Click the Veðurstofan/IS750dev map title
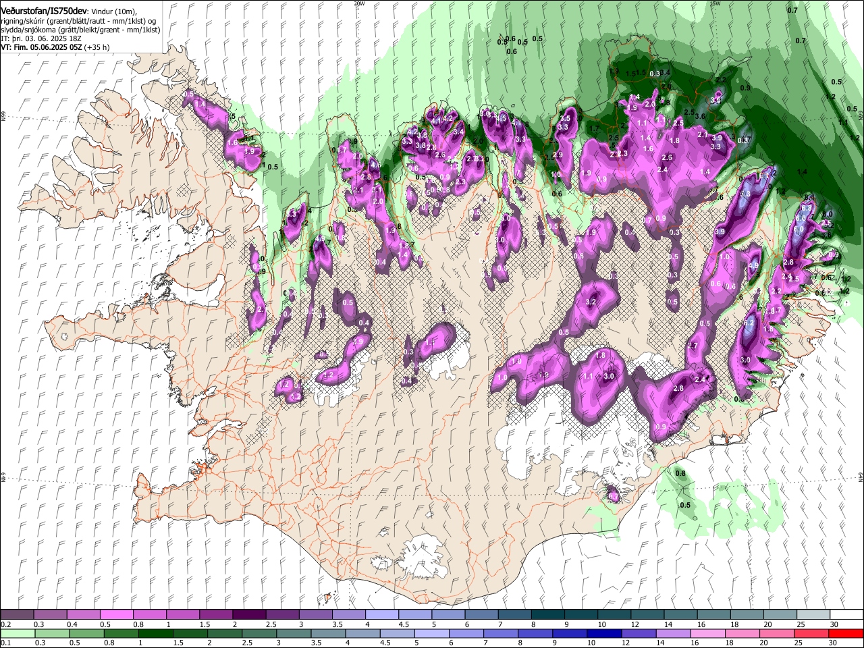This screenshot has height=648, width=864. (x=44, y=11)
